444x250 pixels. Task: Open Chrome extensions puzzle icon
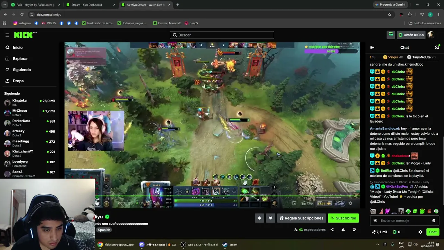[x=410, y=15]
